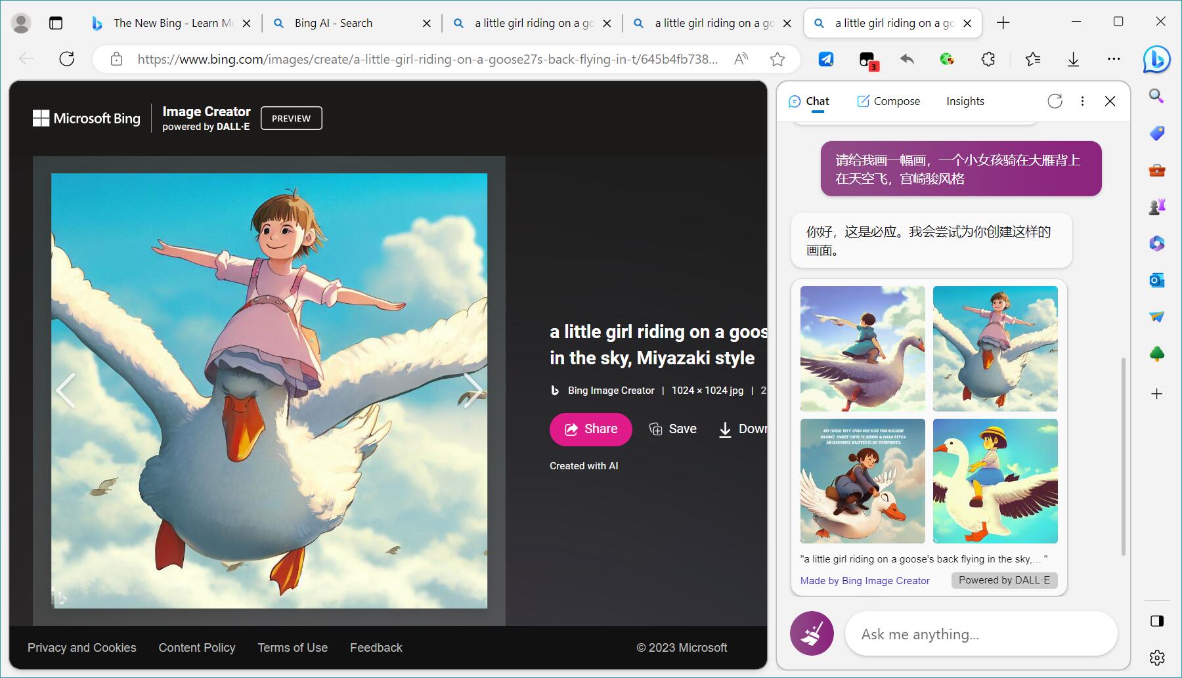This screenshot has height=678, width=1182.
Task: Open the browser Extensions puzzle icon
Action: [988, 60]
